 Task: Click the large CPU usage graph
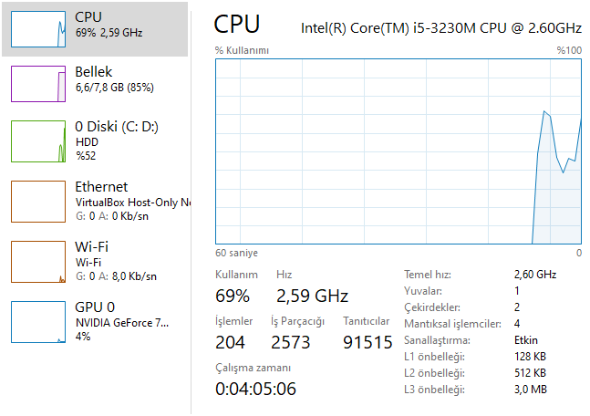(399, 151)
